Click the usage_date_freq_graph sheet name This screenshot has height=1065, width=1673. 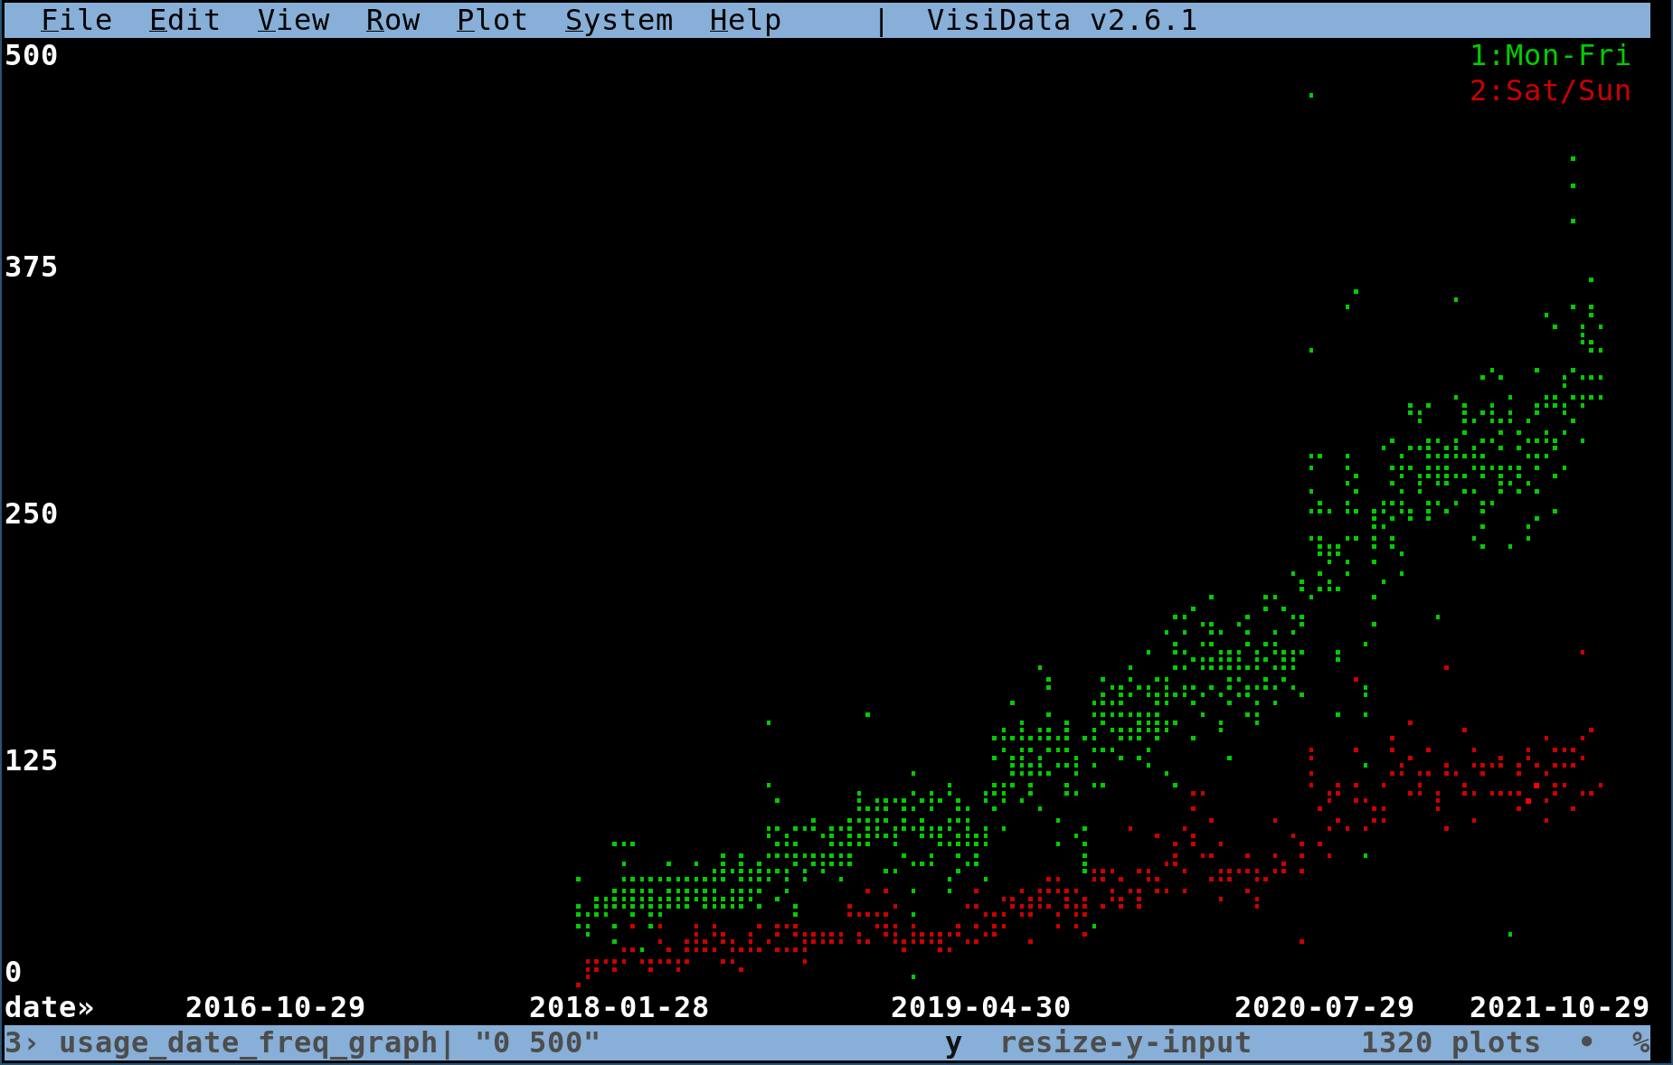[249, 1042]
